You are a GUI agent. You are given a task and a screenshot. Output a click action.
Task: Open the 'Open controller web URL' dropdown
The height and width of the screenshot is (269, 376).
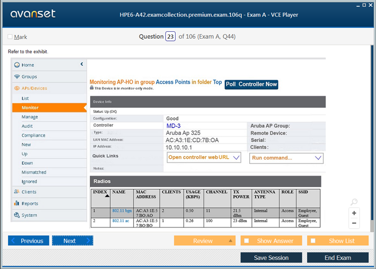[204, 158]
